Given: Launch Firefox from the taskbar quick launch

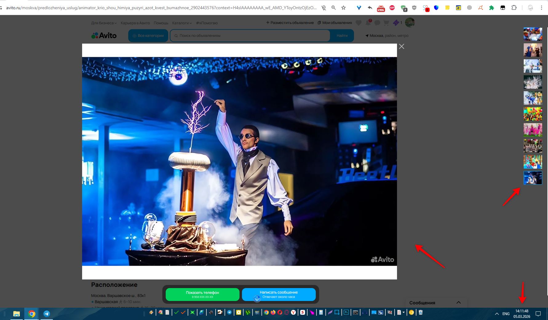Looking at the screenshot, I should click(273, 312).
